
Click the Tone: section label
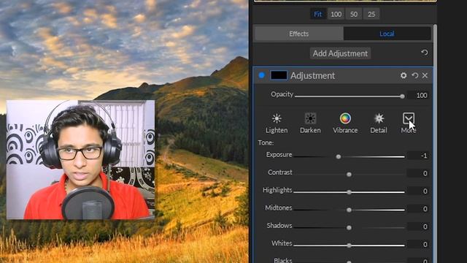coord(266,143)
